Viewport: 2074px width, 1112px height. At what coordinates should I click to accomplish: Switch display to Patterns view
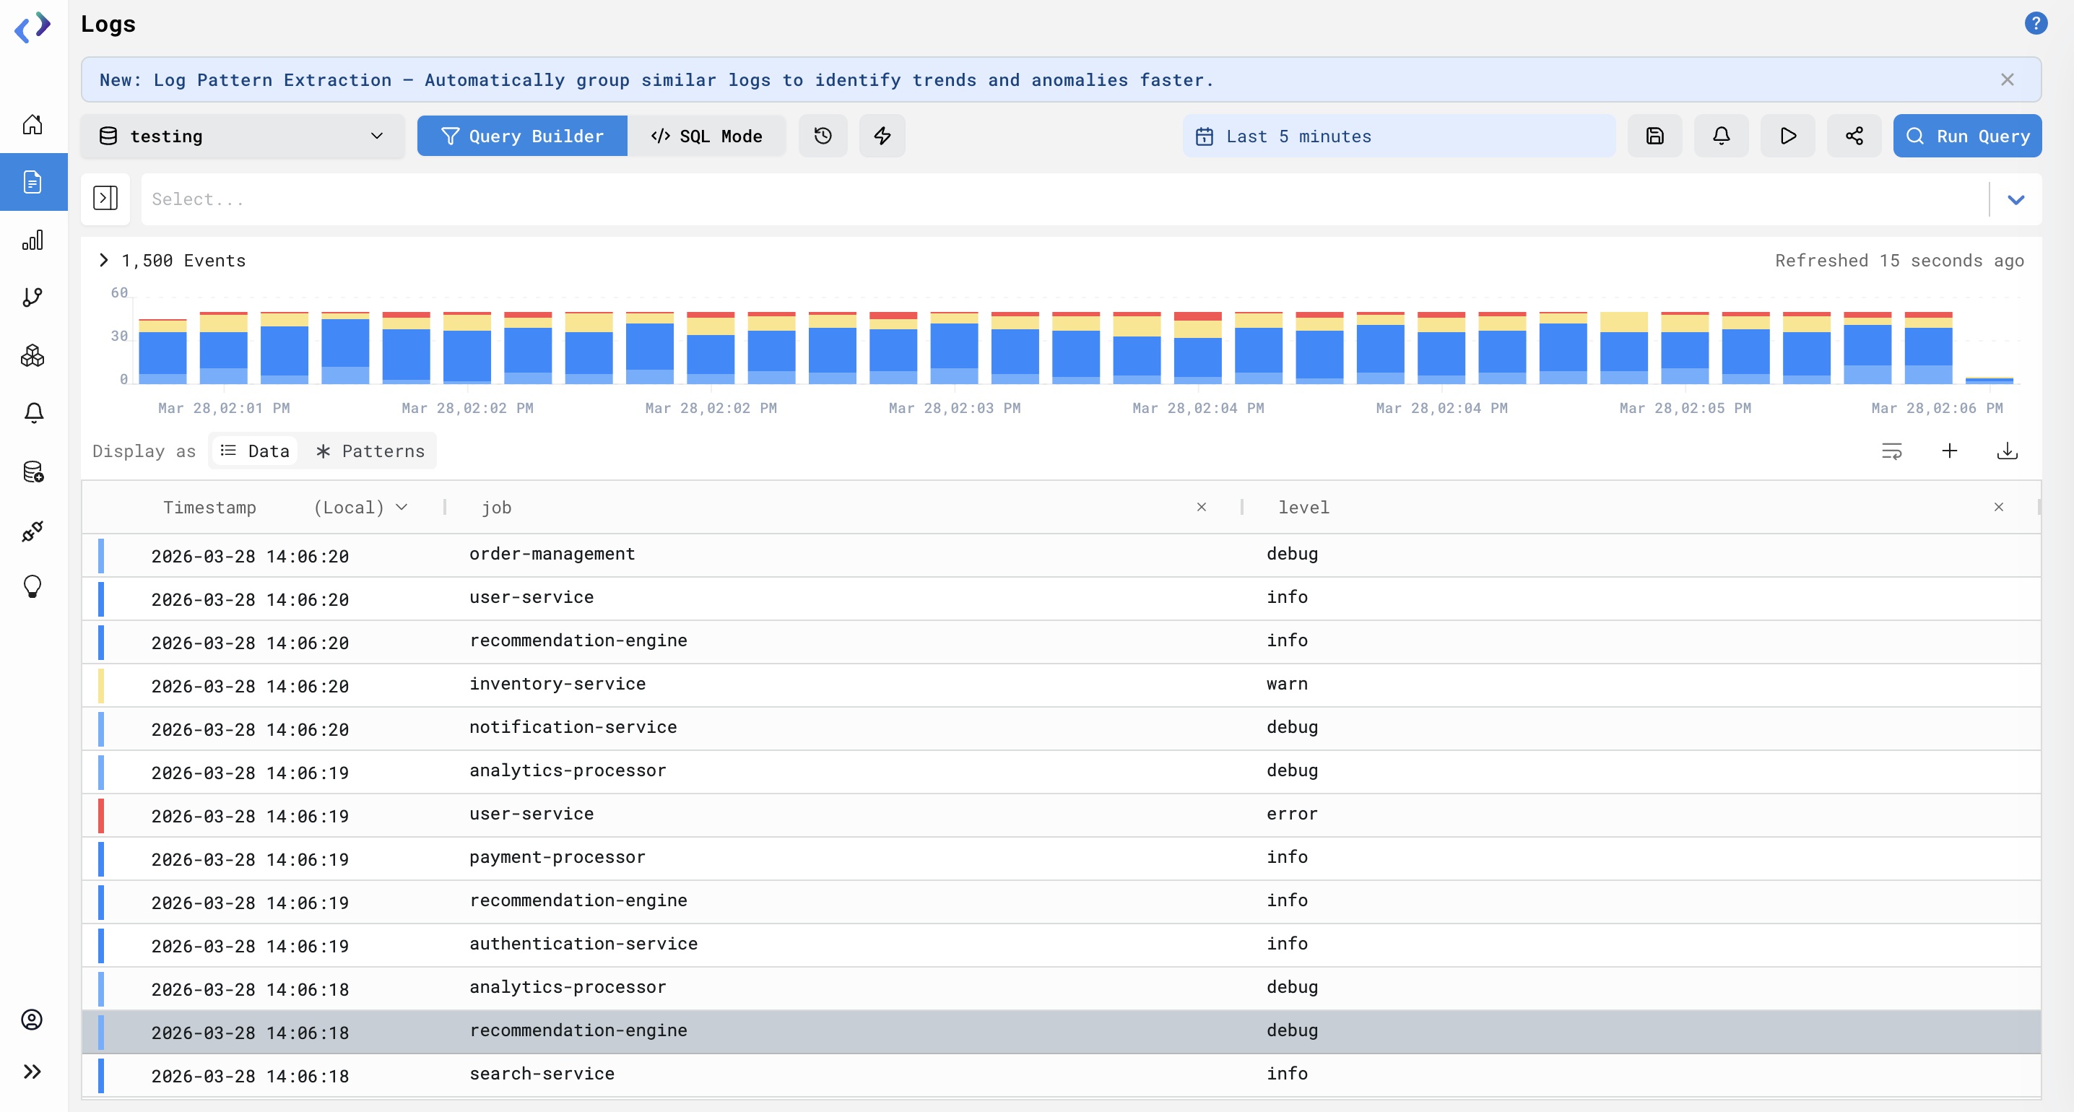pos(370,451)
